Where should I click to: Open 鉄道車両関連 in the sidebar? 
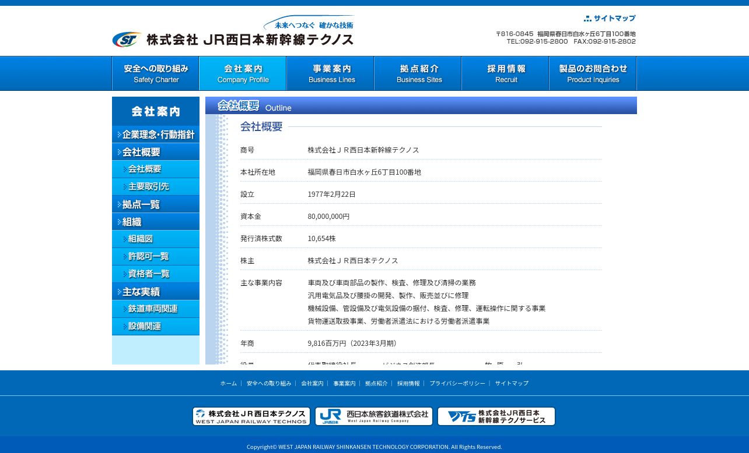(156, 309)
